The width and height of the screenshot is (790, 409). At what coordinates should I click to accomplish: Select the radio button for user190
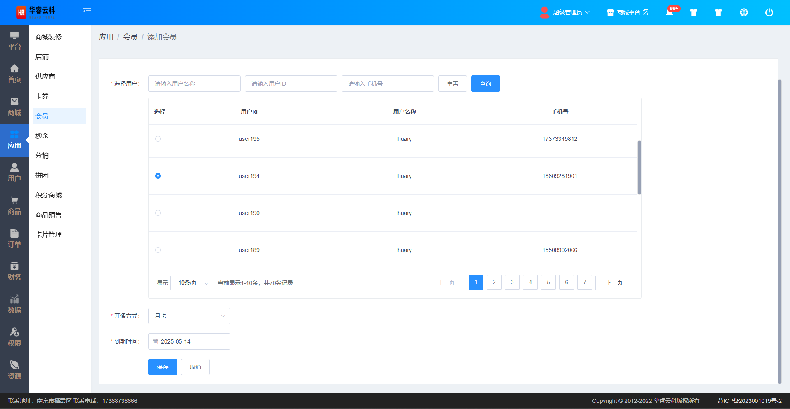158,213
